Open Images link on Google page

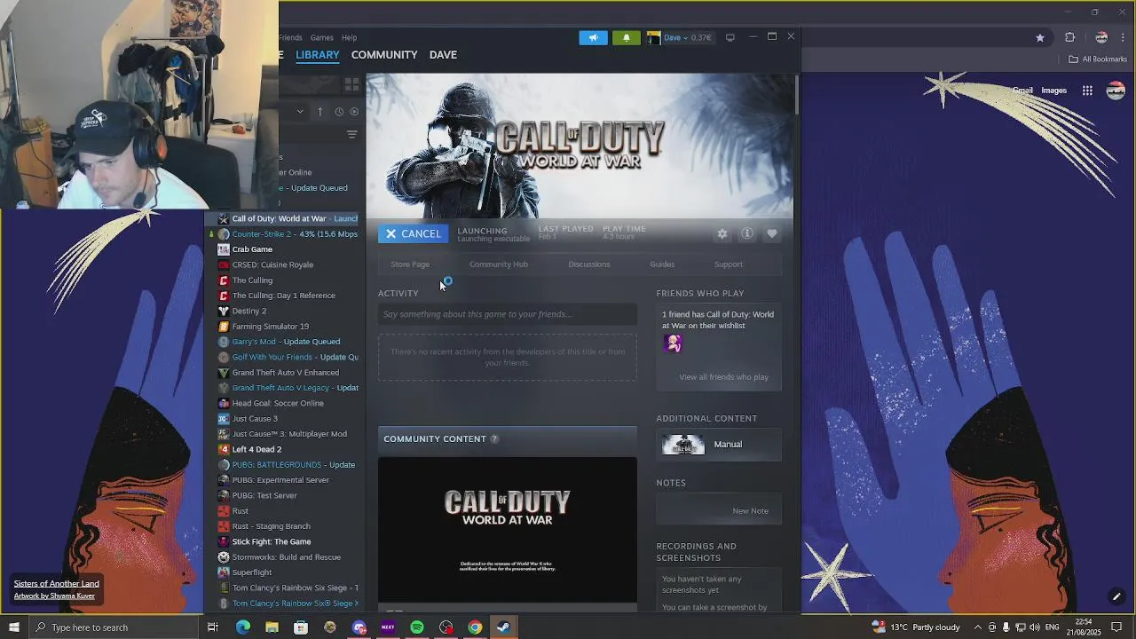click(x=1053, y=91)
